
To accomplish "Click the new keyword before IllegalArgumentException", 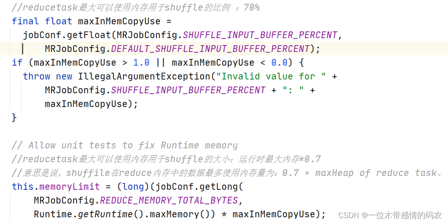I will point(64,76).
